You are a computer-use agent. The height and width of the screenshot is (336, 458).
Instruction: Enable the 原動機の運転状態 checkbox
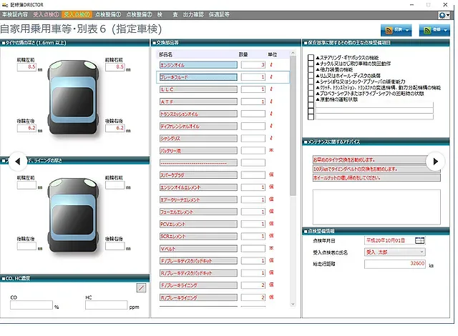[x=310, y=98]
